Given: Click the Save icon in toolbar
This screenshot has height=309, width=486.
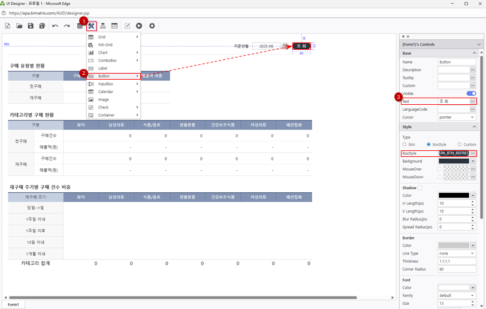Looking at the screenshot, I should tap(31, 26).
